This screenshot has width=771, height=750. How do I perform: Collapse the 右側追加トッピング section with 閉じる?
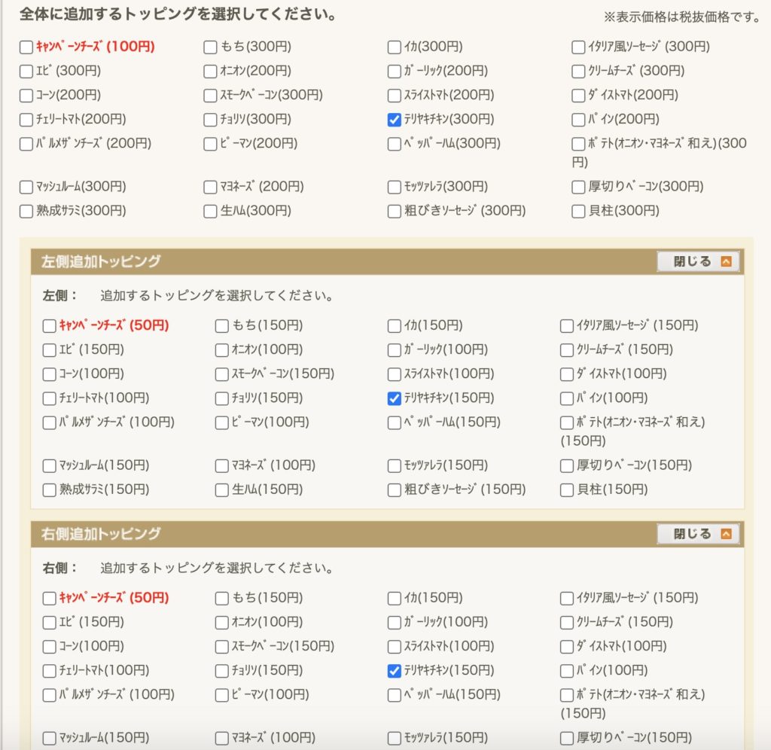698,534
